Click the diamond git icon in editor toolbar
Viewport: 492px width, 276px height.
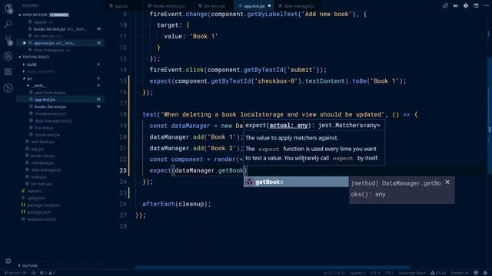(466, 5)
